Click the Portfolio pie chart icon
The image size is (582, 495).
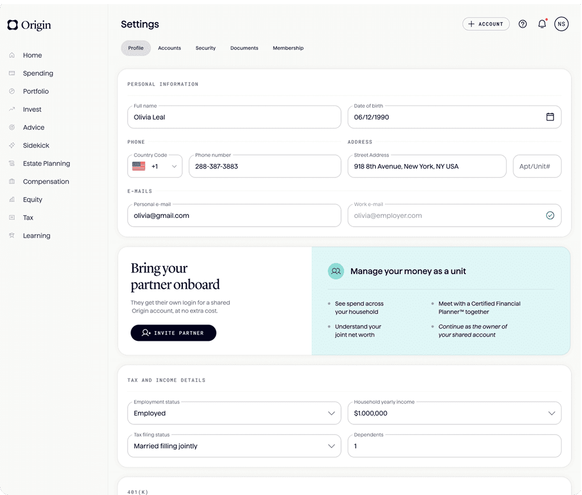(12, 91)
